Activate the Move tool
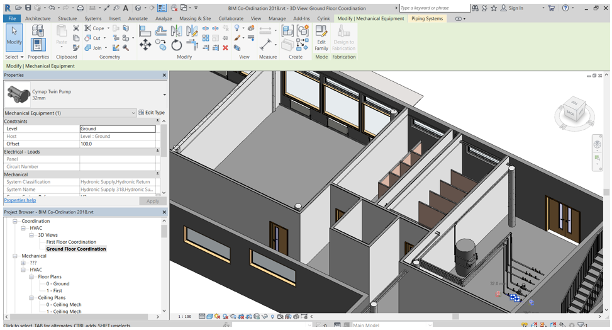This screenshot has width=612, height=330. tap(145, 45)
